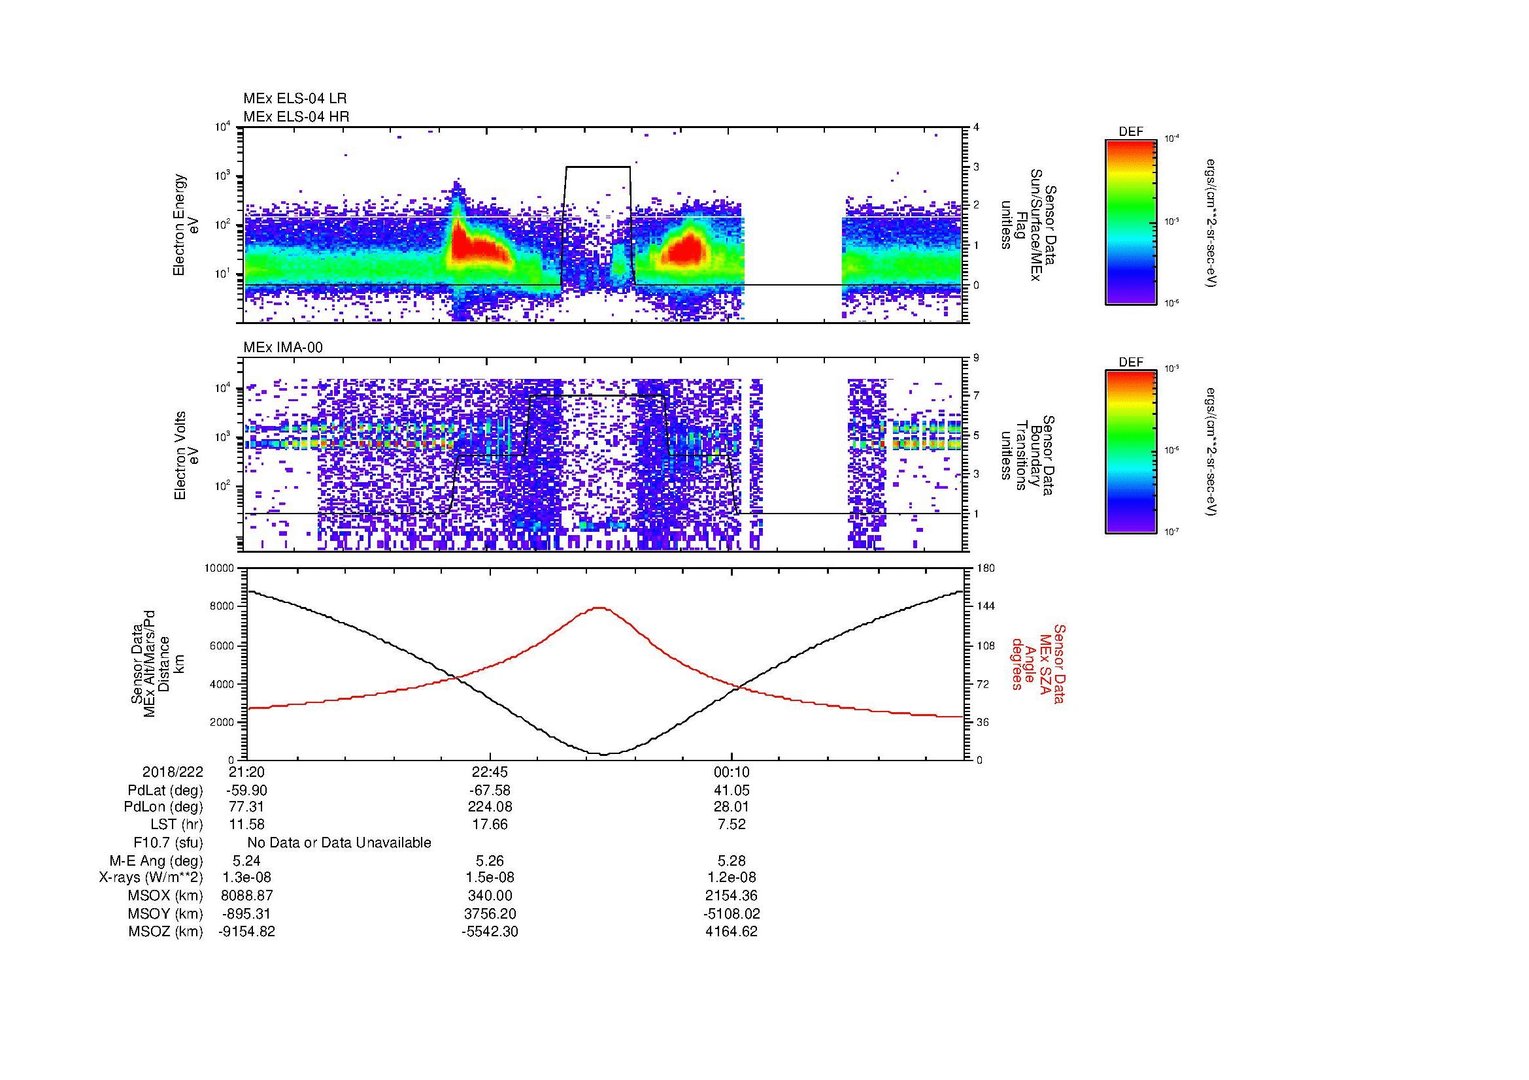Click the PdLon value 28.01
The width and height of the screenshot is (1529, 1080).
pyautogui.click(x=731, y=807)
